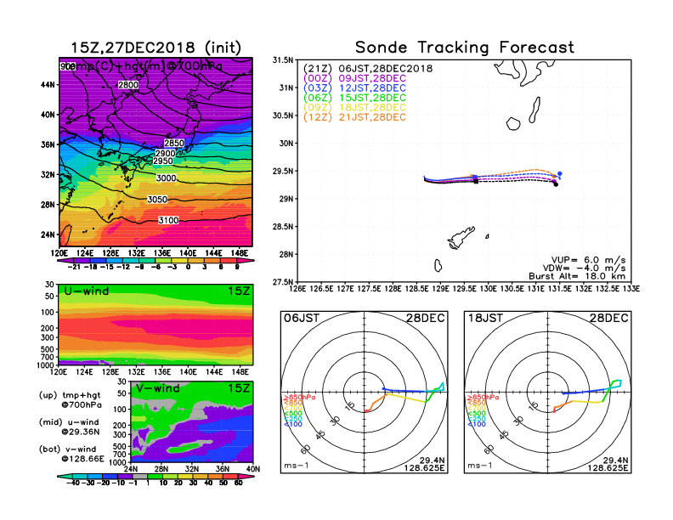The height and width of the screenshot is (520, 673).
Task: Click the 2950 contour label
Action: point(163,161)
